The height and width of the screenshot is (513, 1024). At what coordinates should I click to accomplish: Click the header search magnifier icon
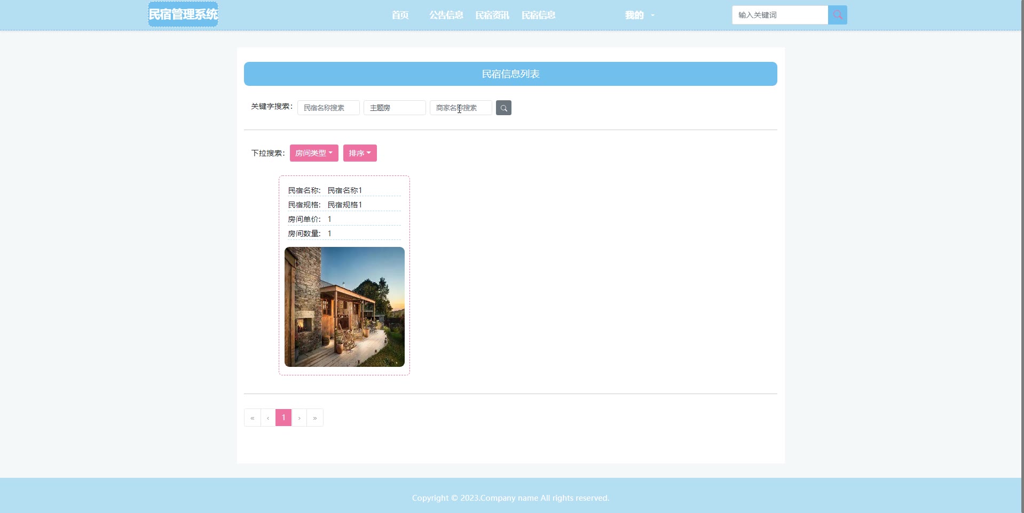pyautogui.click(x=837, y=15)
